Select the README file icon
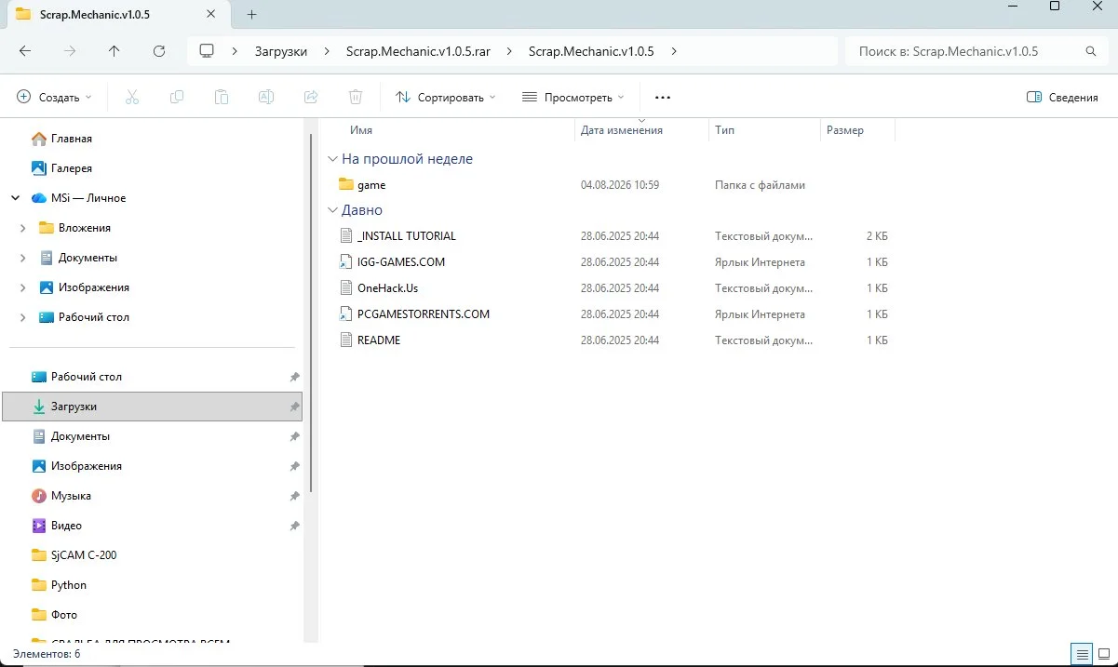The image size is (1118, 667). 346,340
